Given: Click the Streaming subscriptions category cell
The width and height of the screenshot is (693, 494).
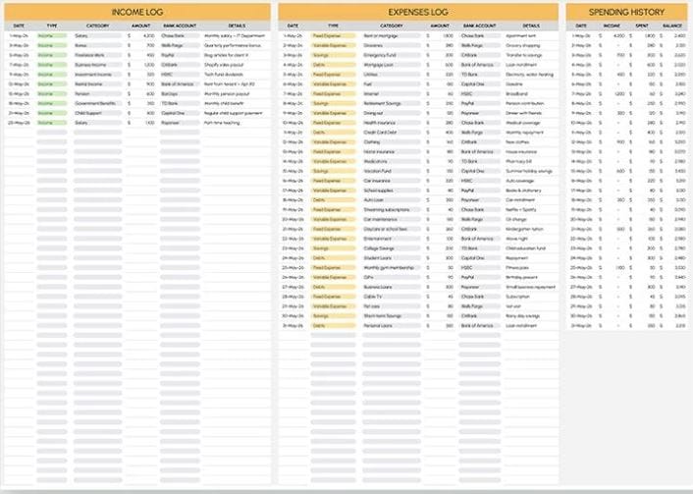Looking at the screenshot, I should point(392,209).
